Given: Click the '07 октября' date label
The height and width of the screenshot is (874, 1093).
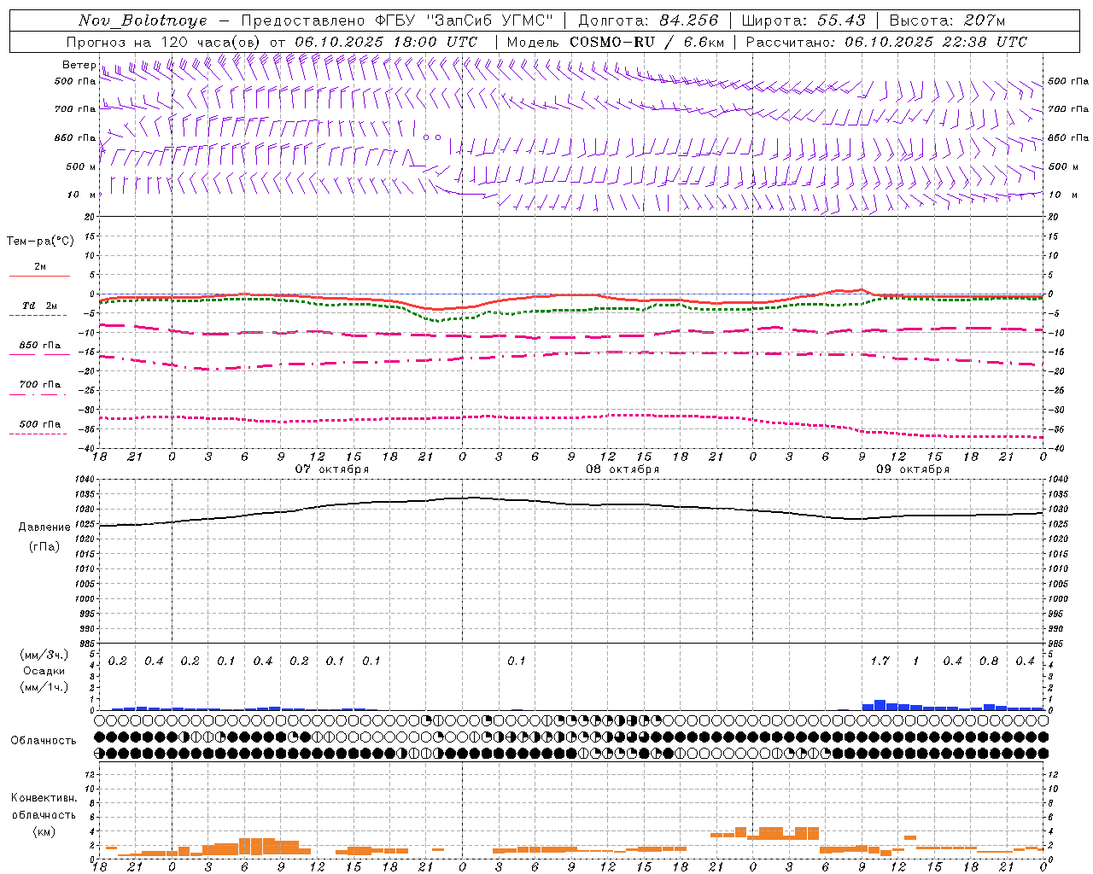Looking at the screenshot, I should click(x=332, y=469).
